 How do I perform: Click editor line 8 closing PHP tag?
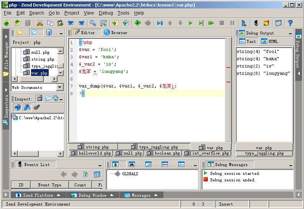[82, 94]
